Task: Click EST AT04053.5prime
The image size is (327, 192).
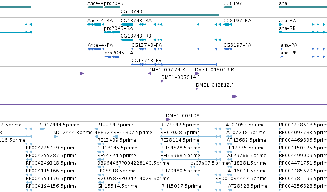Action: coord(228,129)
